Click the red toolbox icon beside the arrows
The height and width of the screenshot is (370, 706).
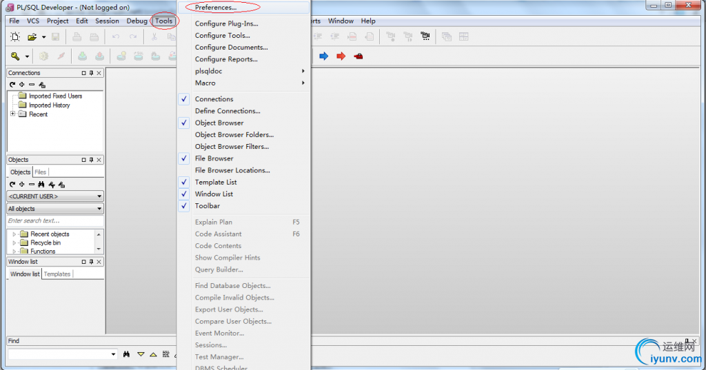point(358,56)
